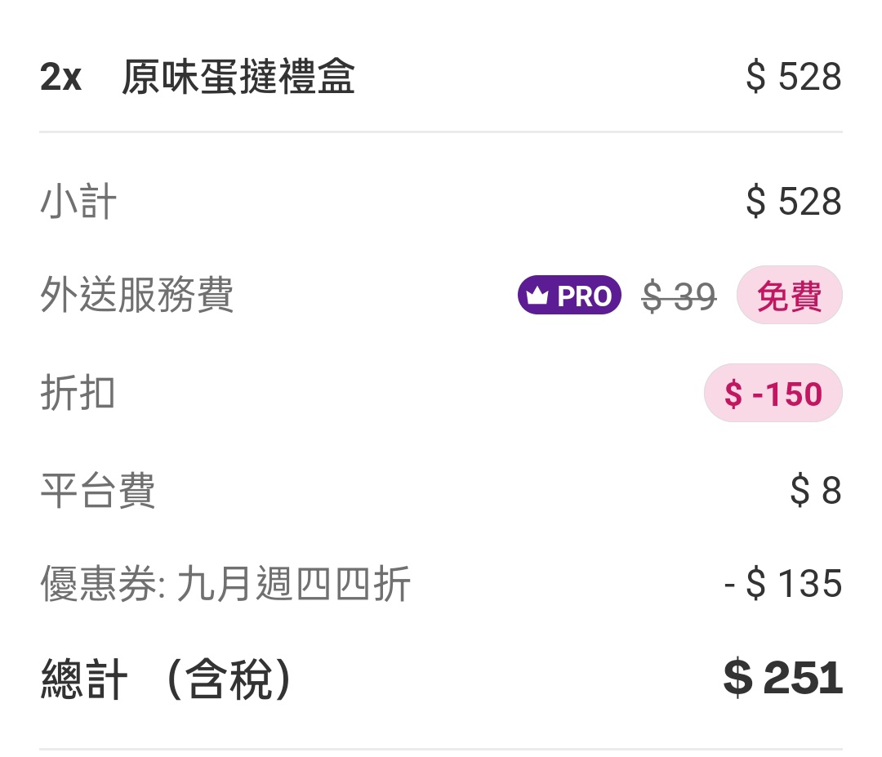This screenshot has height=757, width=882.
Task: Select the 平台費 platform fee label
Action: (97, 491)
